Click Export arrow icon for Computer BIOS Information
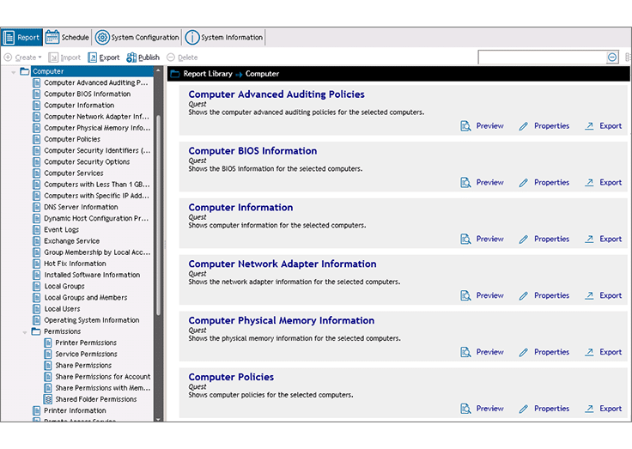632x449 pixels. tap(589, 183)
